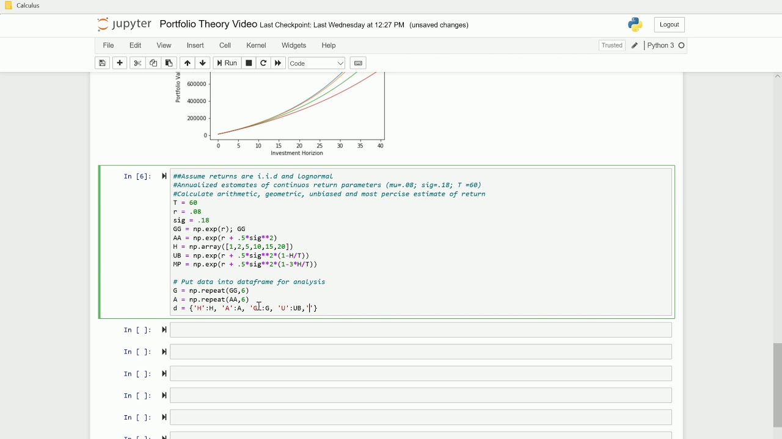This screenshot has height=439, width=782.
Task: Save and checkpoint the notebook
Action: click(x=102, y=63)
